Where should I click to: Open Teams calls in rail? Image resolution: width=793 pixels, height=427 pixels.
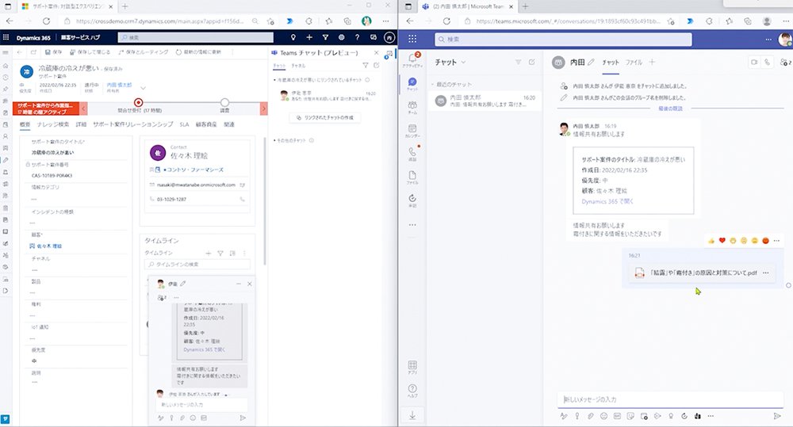(x=412, y=154)
